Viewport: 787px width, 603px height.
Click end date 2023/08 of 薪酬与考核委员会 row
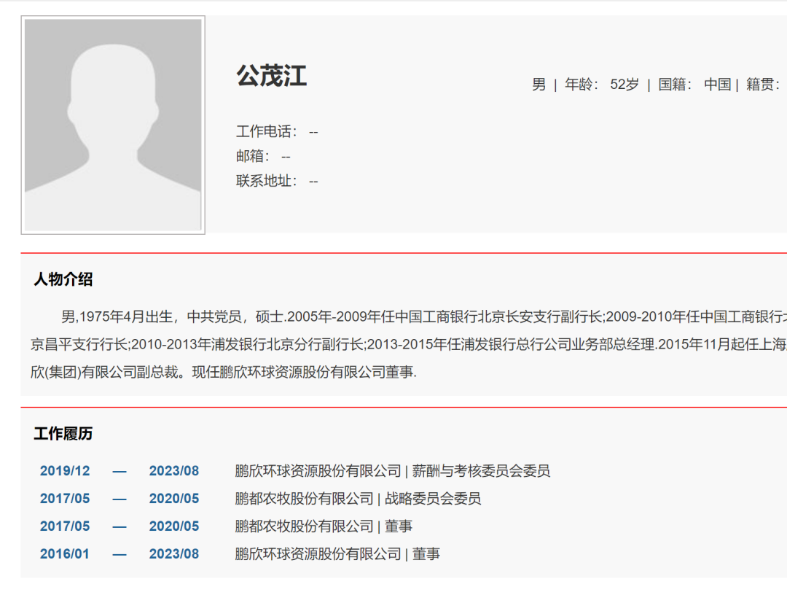tap(174, 471)
